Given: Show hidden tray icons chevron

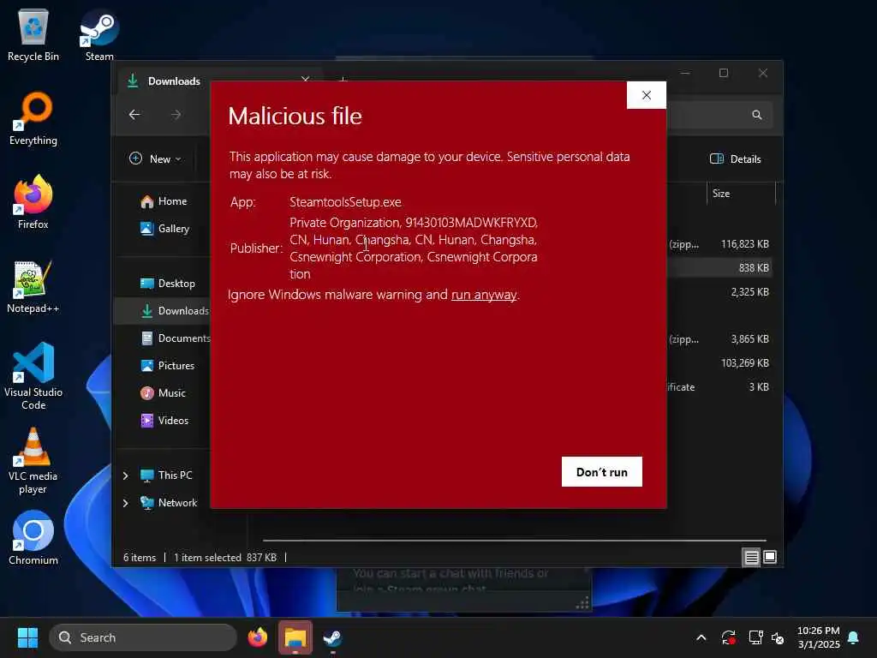Looking at the screenshot, I should (x=701, y=637).
